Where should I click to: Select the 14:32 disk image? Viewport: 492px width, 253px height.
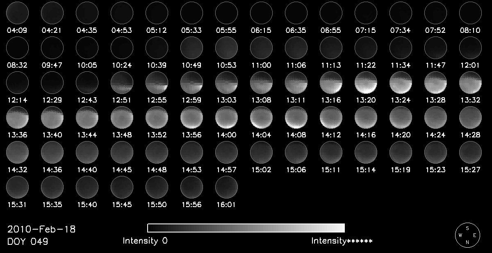coord(17,152)
